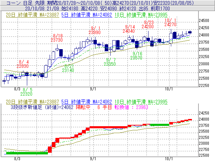Click the upper 20日 終値平滑 MA=23887 legend

pos(32,15)
